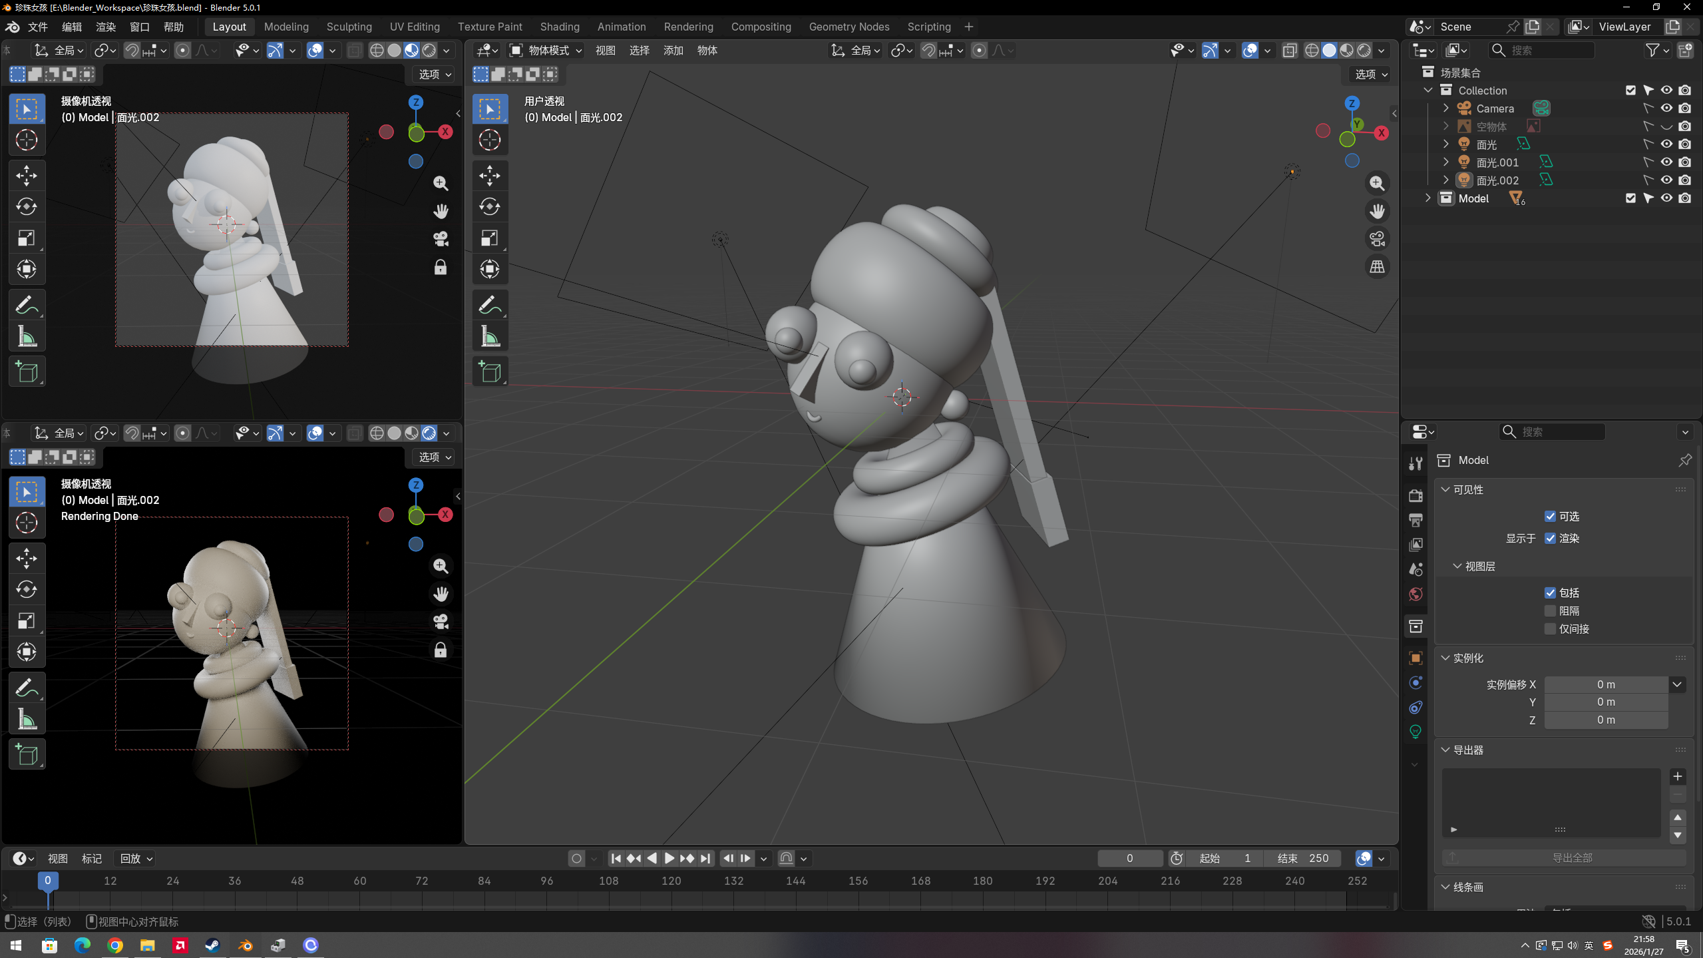Click the play animation button
Image resolution: width=1703 pixels, height=958 pixels.
tap(669, 858)
